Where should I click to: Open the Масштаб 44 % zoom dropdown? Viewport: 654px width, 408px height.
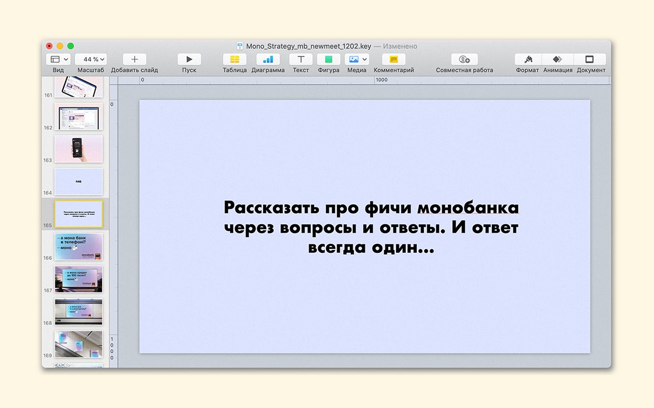(x=90, y=59)
